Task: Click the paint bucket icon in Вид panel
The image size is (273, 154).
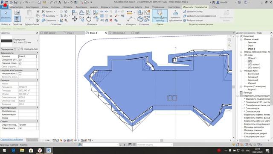Action: (116, 16)
